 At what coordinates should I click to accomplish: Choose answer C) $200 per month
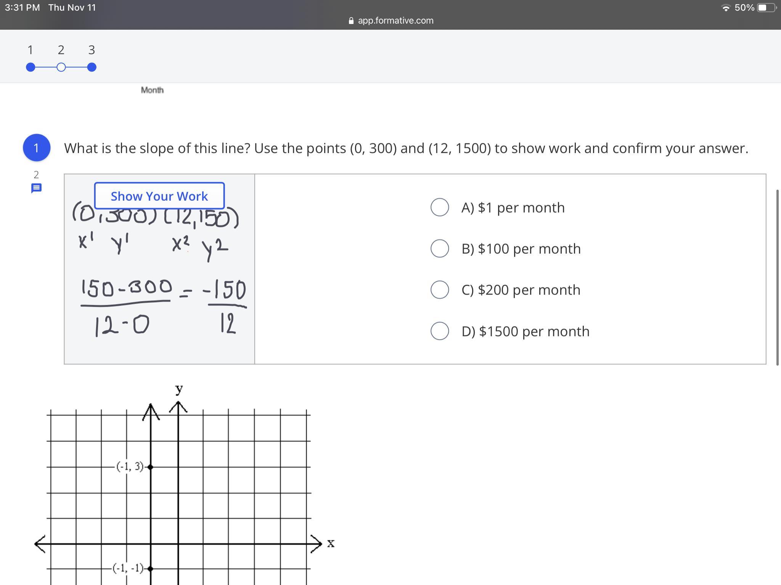coord(440,290)
